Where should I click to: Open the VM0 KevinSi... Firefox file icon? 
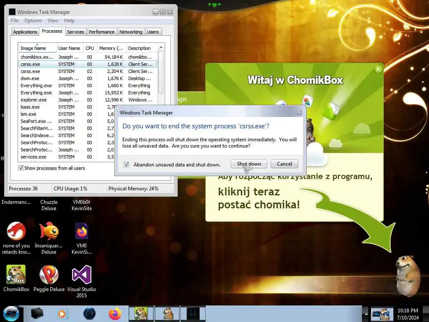[82, 238]
